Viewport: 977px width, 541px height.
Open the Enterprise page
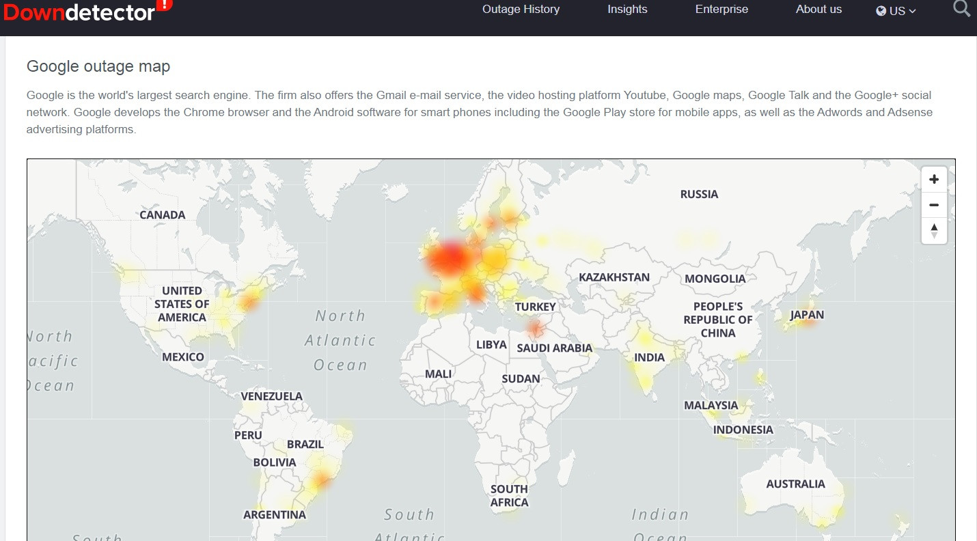coord(721,9)
